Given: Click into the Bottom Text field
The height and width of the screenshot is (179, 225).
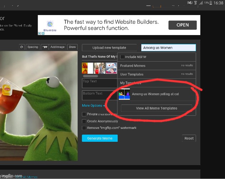Looking at the screenshot, I should [x=100, y=95].
